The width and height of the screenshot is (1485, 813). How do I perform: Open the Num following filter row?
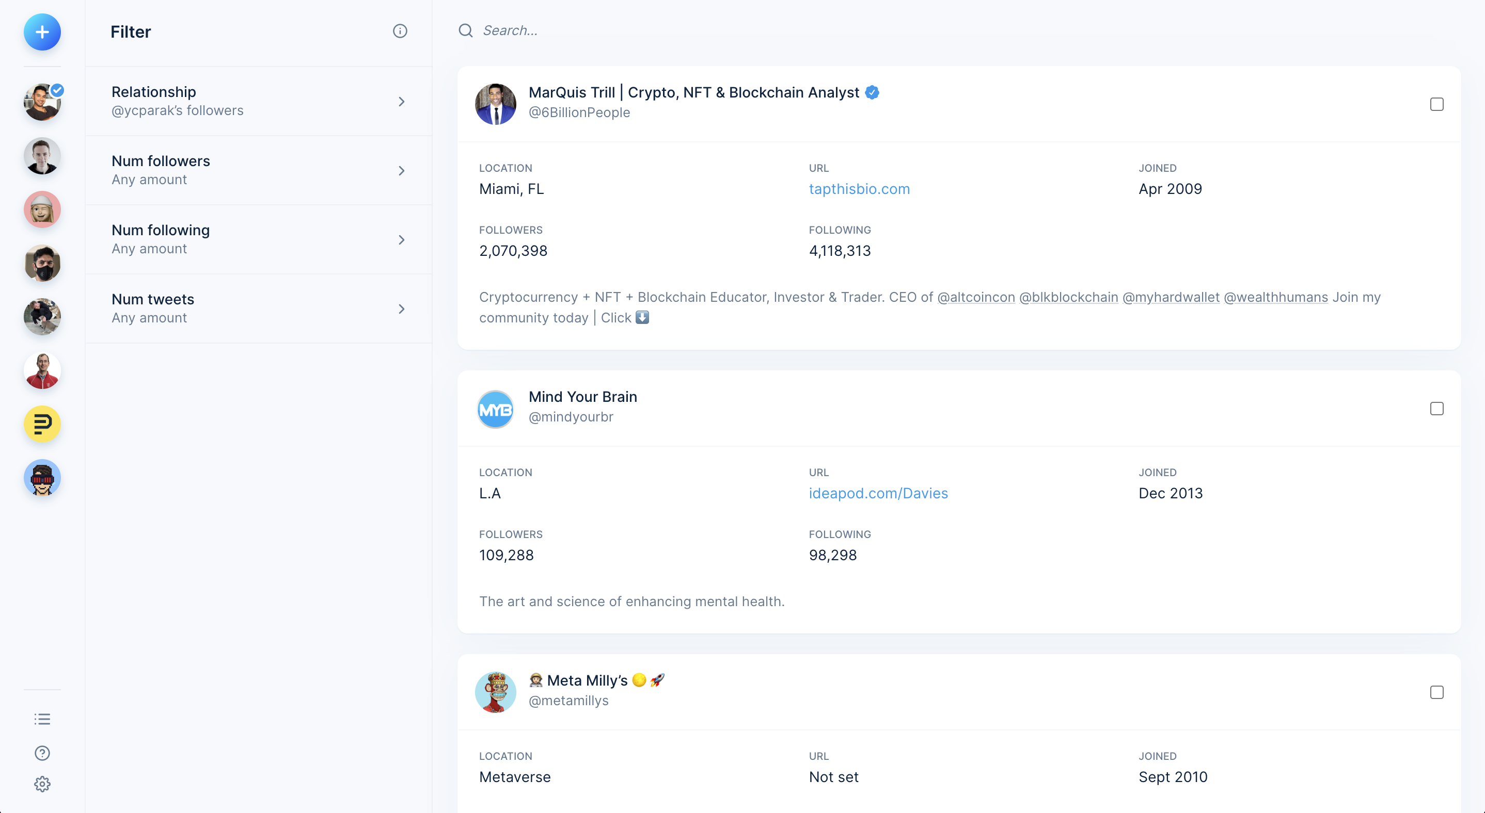pos(258,239)
